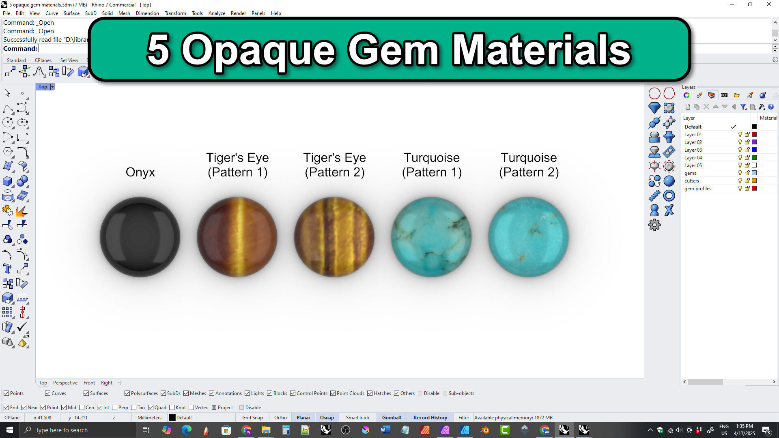779x438 pixels.
Task: Toggle the Gumball button in status bar
Action: pos(391,418)
